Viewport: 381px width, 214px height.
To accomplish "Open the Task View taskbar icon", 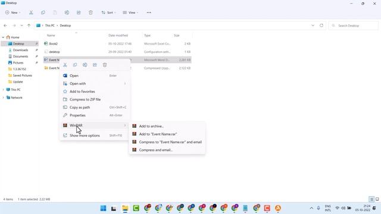I will [114, 208].
